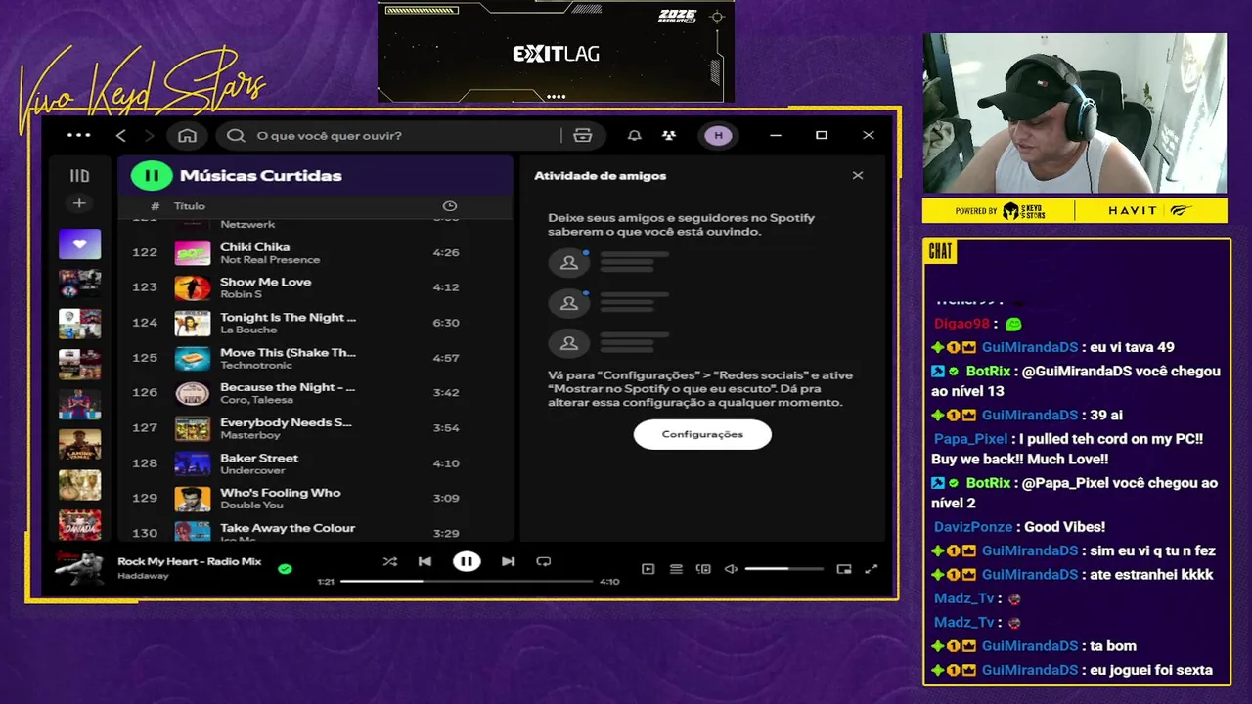1252x704 pixels.
Task: Click chat message 'Good Vibes!'
Action: 1064,527
